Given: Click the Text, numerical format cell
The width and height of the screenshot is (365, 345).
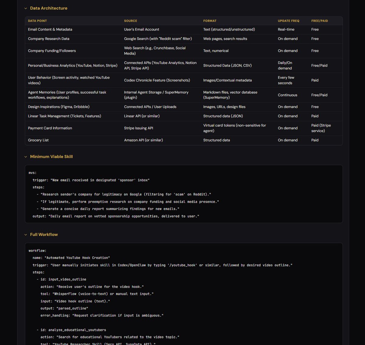Looking at the screenshot, I should coord(216,51).
